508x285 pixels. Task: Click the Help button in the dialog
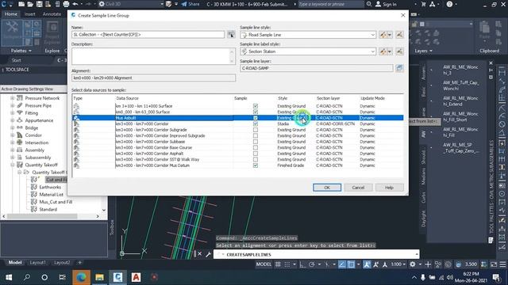point(389,188)
